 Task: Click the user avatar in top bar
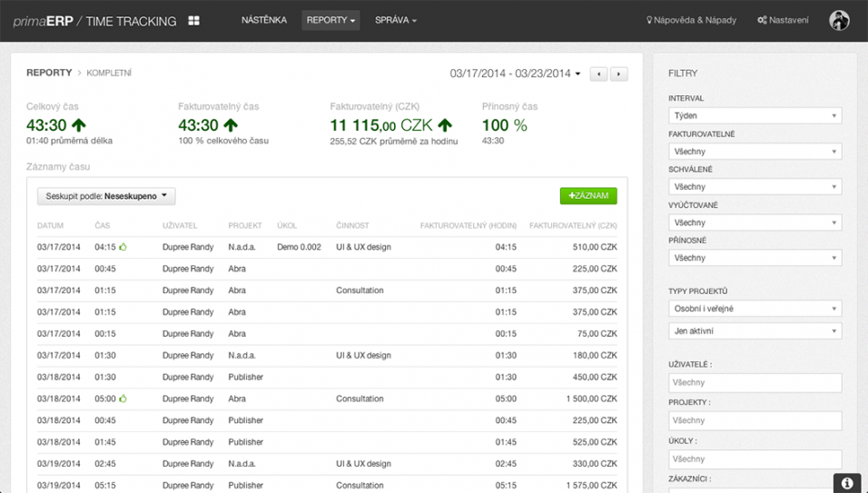coord(838,20)
